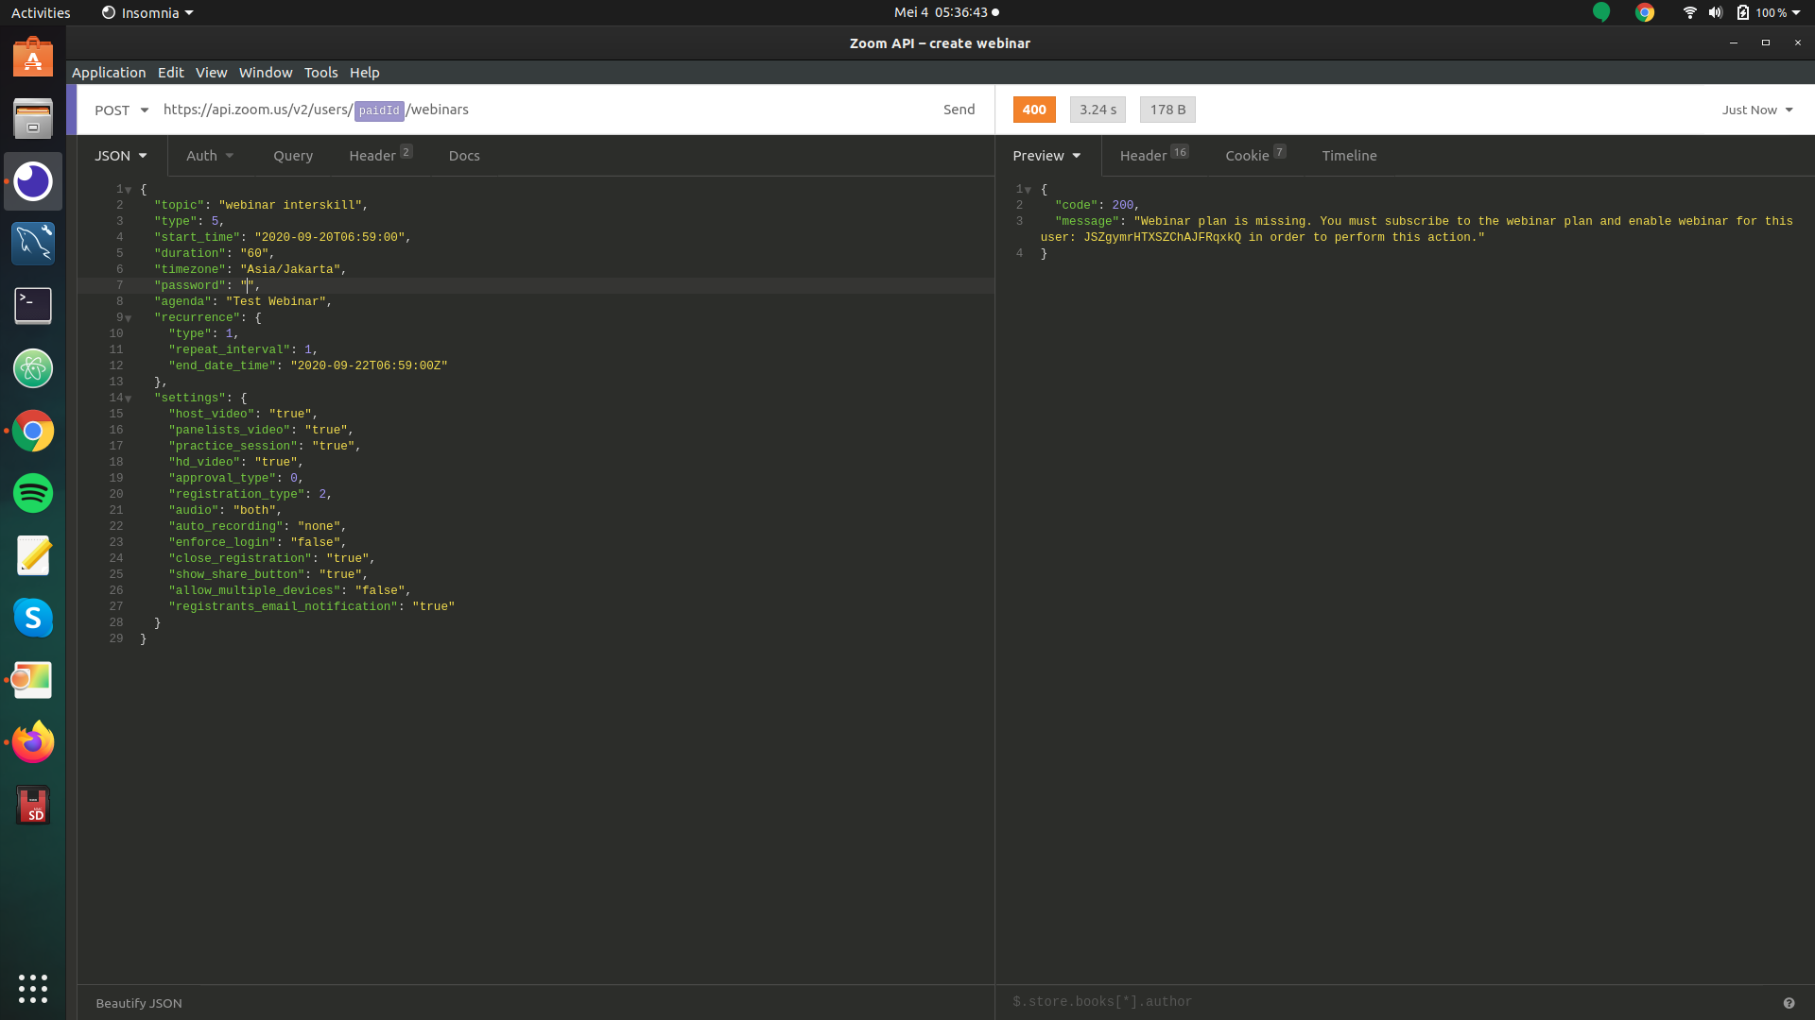Open the Atom editor dock icon
The image size is (1815, 1020).
coord(33,368)
